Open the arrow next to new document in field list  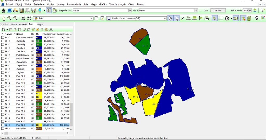click(7, 30)
